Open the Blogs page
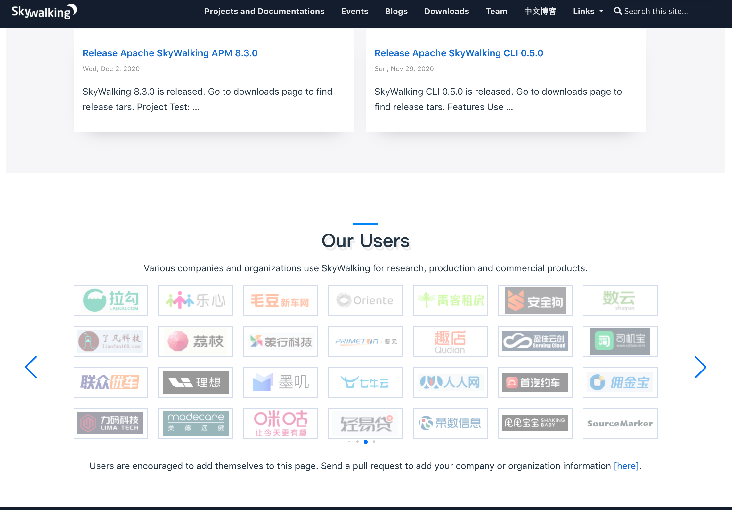732x510 pixels. [x=396, y=11]
